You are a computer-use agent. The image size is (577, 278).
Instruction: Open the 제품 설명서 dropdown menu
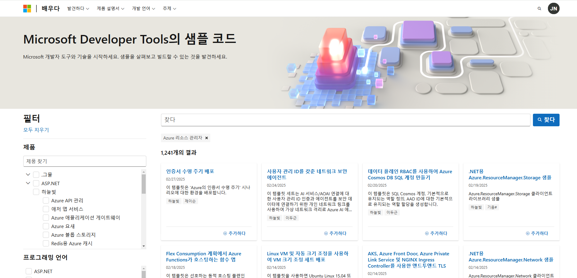coord(111,9)
